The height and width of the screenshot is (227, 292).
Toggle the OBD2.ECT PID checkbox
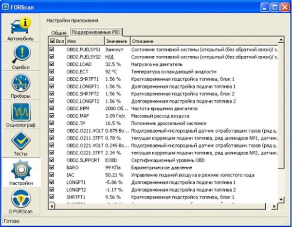pos(53,71)
